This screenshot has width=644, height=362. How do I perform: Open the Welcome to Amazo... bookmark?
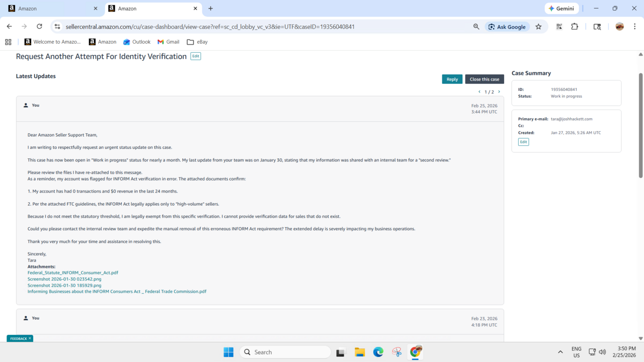53,42
